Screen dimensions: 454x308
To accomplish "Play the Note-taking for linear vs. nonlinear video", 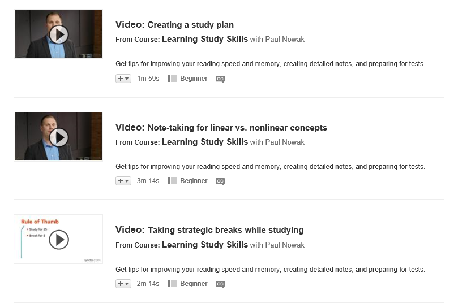I will (x=58, y=137).
